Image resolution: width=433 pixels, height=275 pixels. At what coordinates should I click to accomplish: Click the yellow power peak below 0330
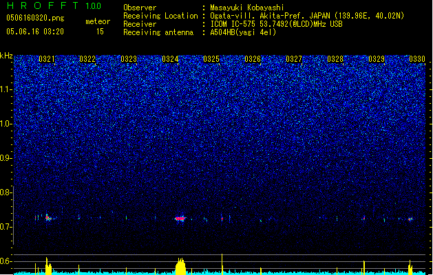pyautogui.click(x=410, y=267)
